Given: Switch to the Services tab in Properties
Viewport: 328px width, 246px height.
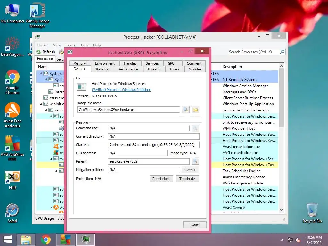Looking at the screenshot, I should (x=152, y=63).
